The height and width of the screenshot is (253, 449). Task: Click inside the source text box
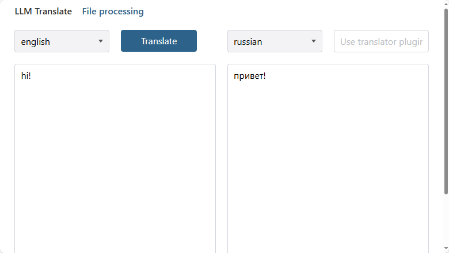click(115, 161)
